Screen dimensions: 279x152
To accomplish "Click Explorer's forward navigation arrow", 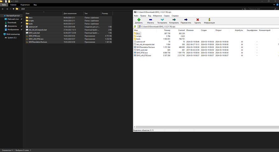I will (x=7, y=9).
